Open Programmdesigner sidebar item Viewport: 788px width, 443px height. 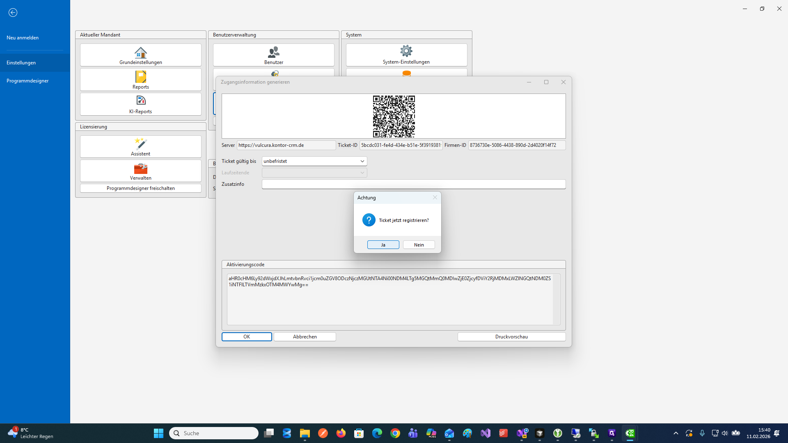[27, 81]
